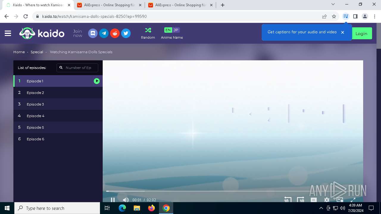This screenshot has width=381, height=214.
Task: Seek on the video progress bar
Action: pyautogui.click(x=233, y=191)
